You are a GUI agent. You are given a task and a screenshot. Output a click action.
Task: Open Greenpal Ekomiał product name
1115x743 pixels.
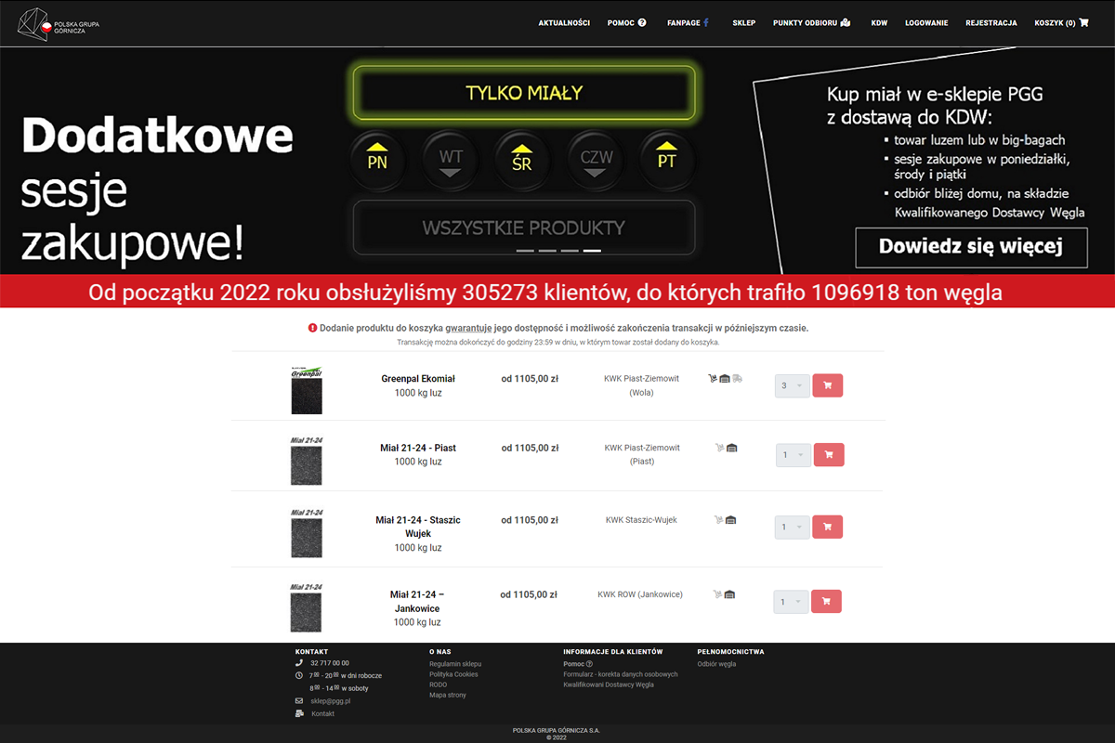pyautogui.click(x=418, y=379)
